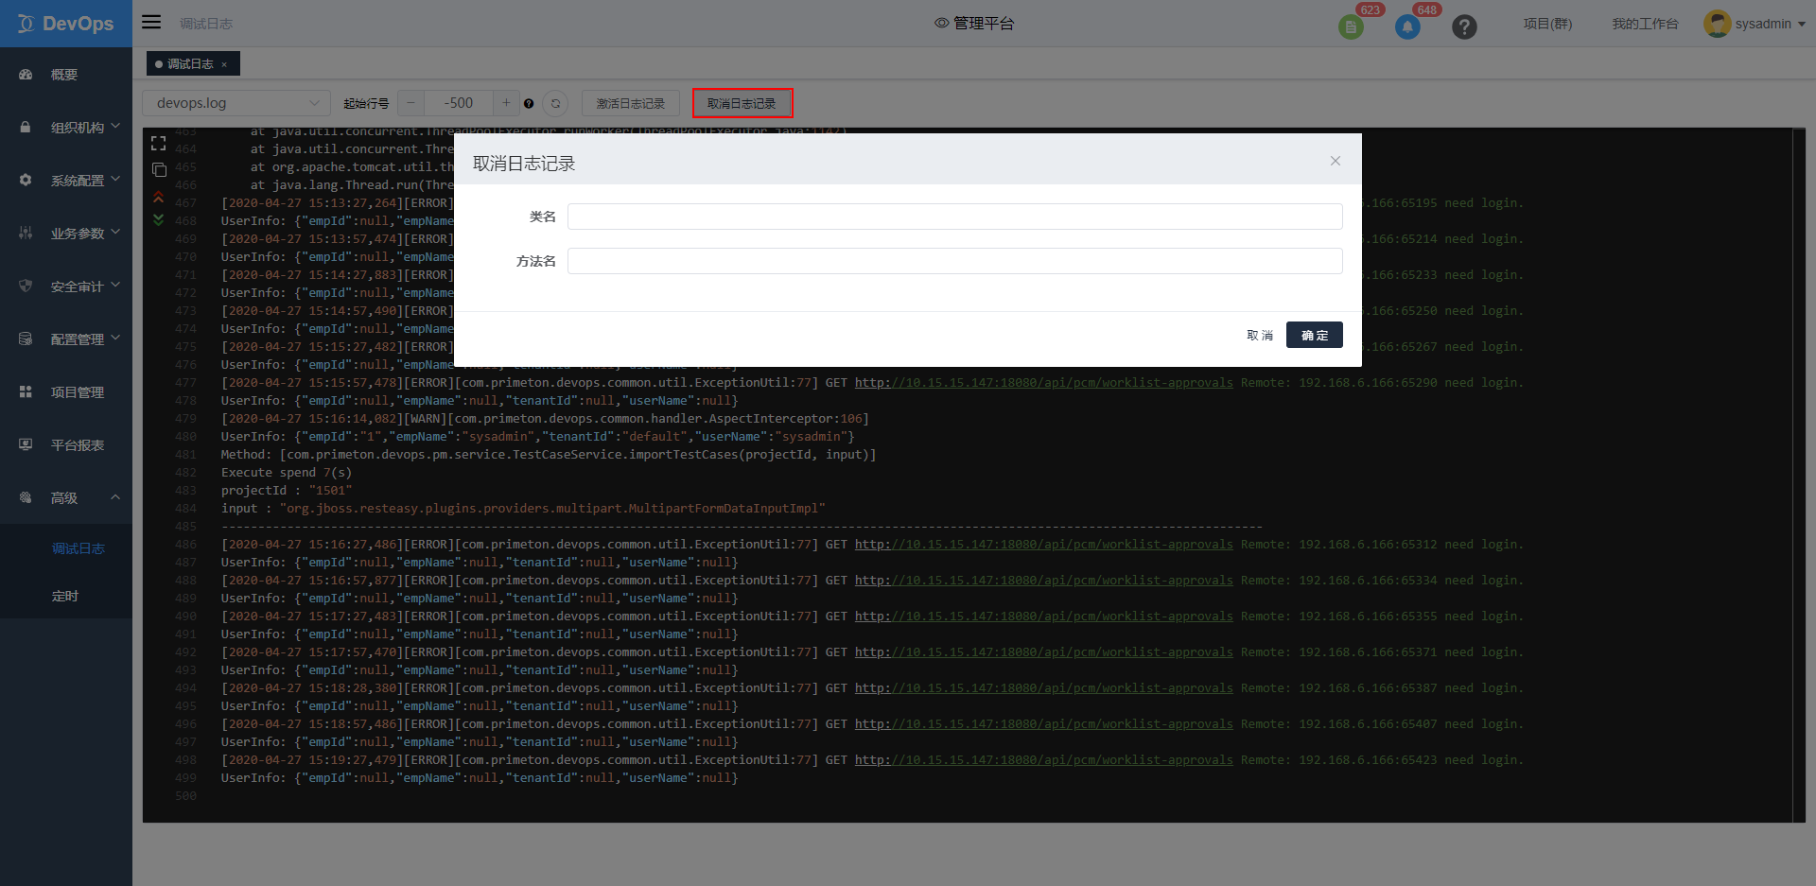Image resolution: width=1816 pixels, height=886 pixels.
Task: Expand the 安全审计 sidebar menu
Action: click(115, 285)
